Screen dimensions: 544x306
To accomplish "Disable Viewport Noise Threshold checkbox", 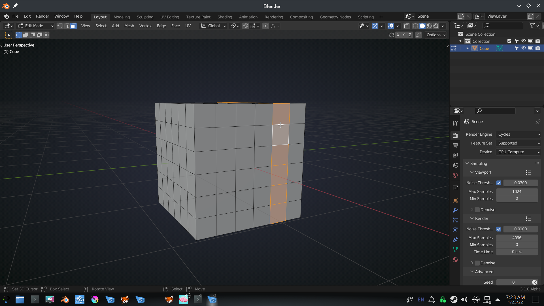I will [x=499, y=183].
